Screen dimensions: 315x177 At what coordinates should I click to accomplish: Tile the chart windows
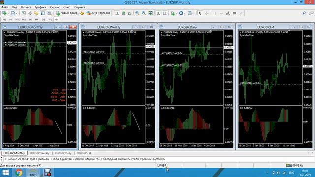(150, 13)
